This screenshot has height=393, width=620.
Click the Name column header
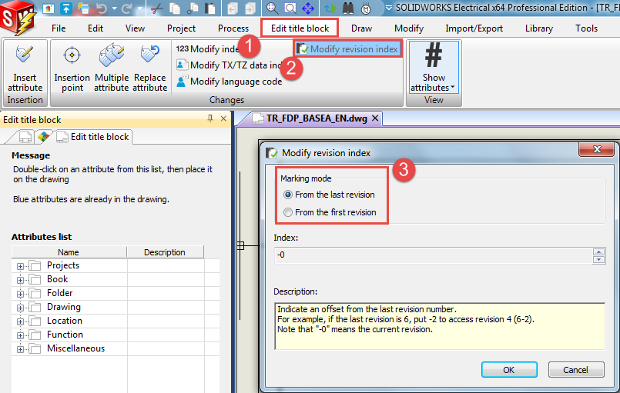tap(69, 252)
